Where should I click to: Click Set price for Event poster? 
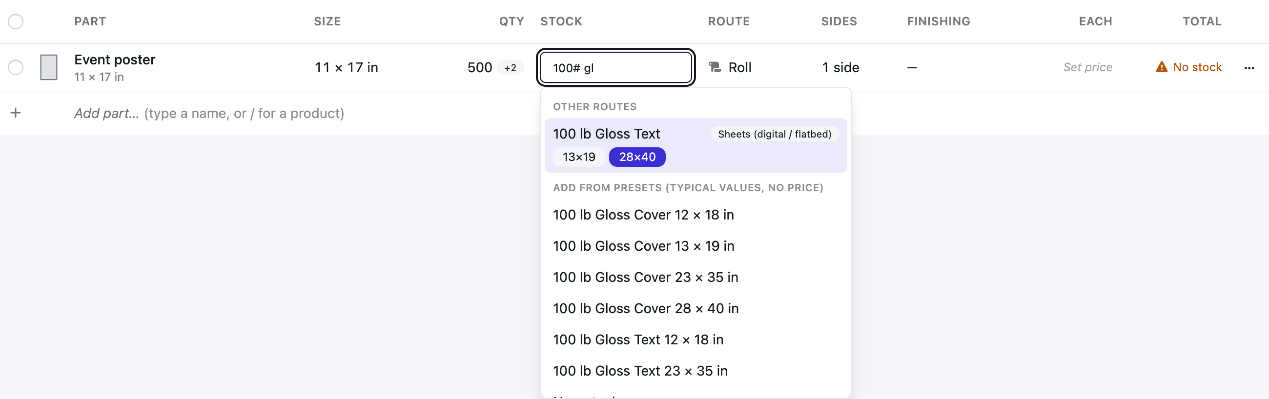pos(1088,67)
